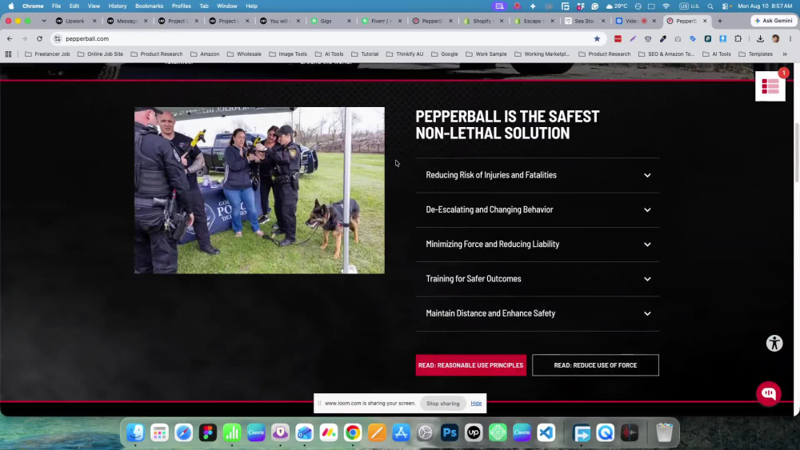Open the File menu
The image size is (800, 450).
click(56, 6)
